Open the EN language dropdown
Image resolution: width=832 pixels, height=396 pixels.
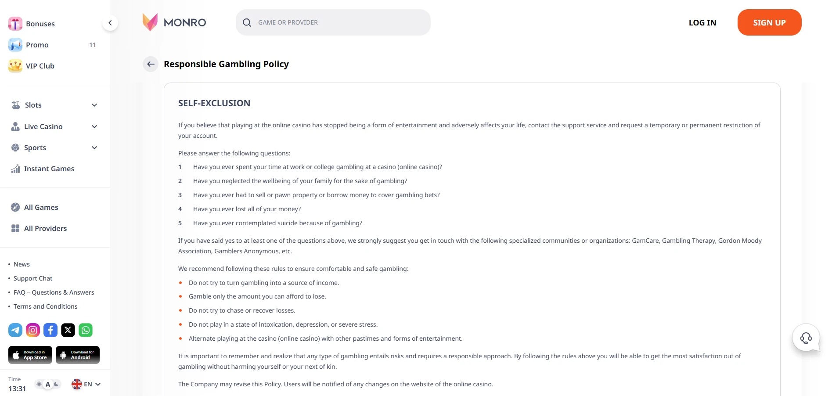tap(86, 384)
